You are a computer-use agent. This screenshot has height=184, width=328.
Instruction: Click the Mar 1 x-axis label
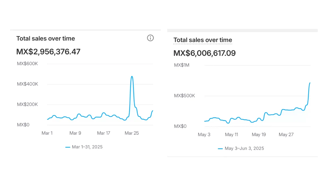click(47, 133)
